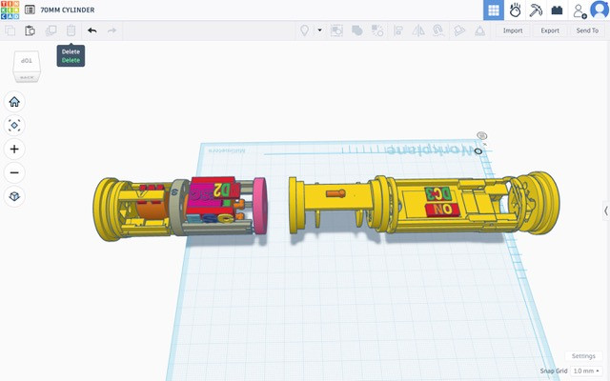Screen dimensions: 610x381
Task: Zoom in with the plus button
Action: pos(14,150)
